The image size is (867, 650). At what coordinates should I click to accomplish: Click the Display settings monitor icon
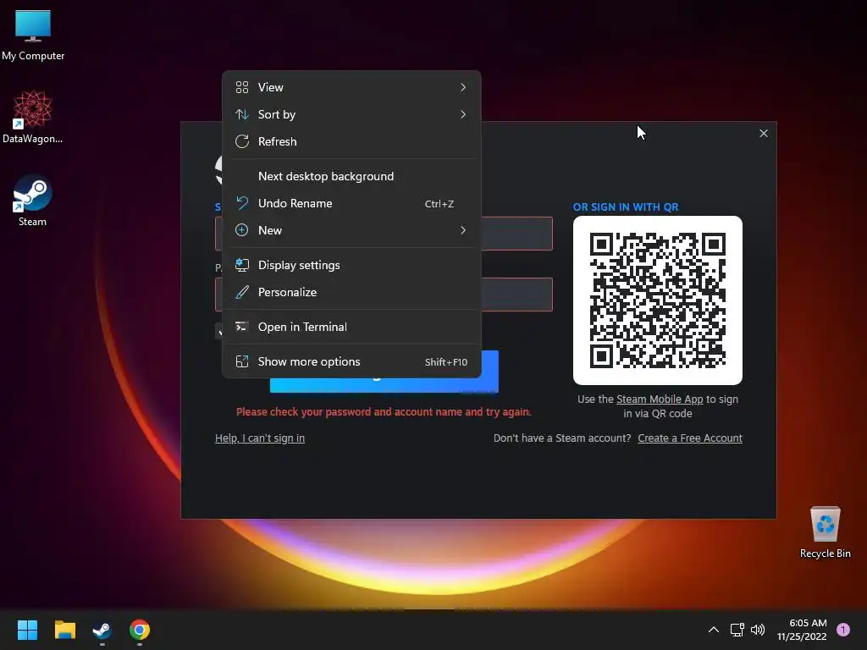pos(241,265)
